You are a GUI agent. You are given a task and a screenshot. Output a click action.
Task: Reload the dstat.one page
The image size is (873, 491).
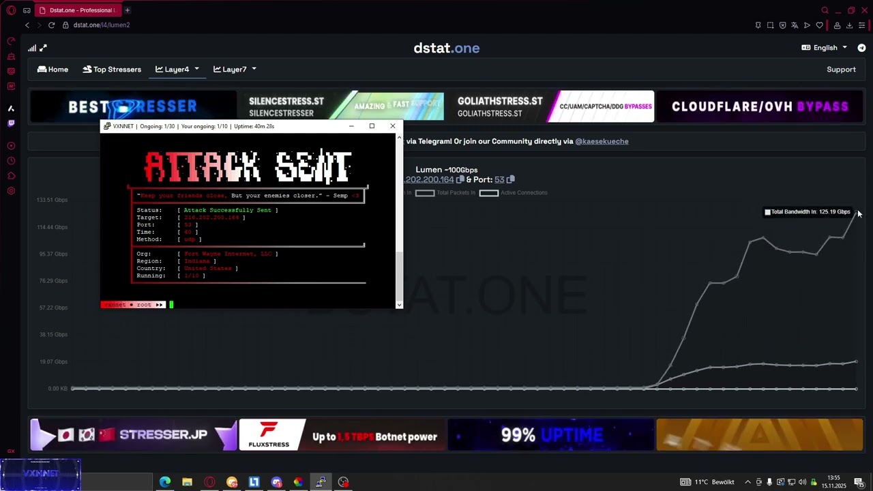(x=51, y=25)
